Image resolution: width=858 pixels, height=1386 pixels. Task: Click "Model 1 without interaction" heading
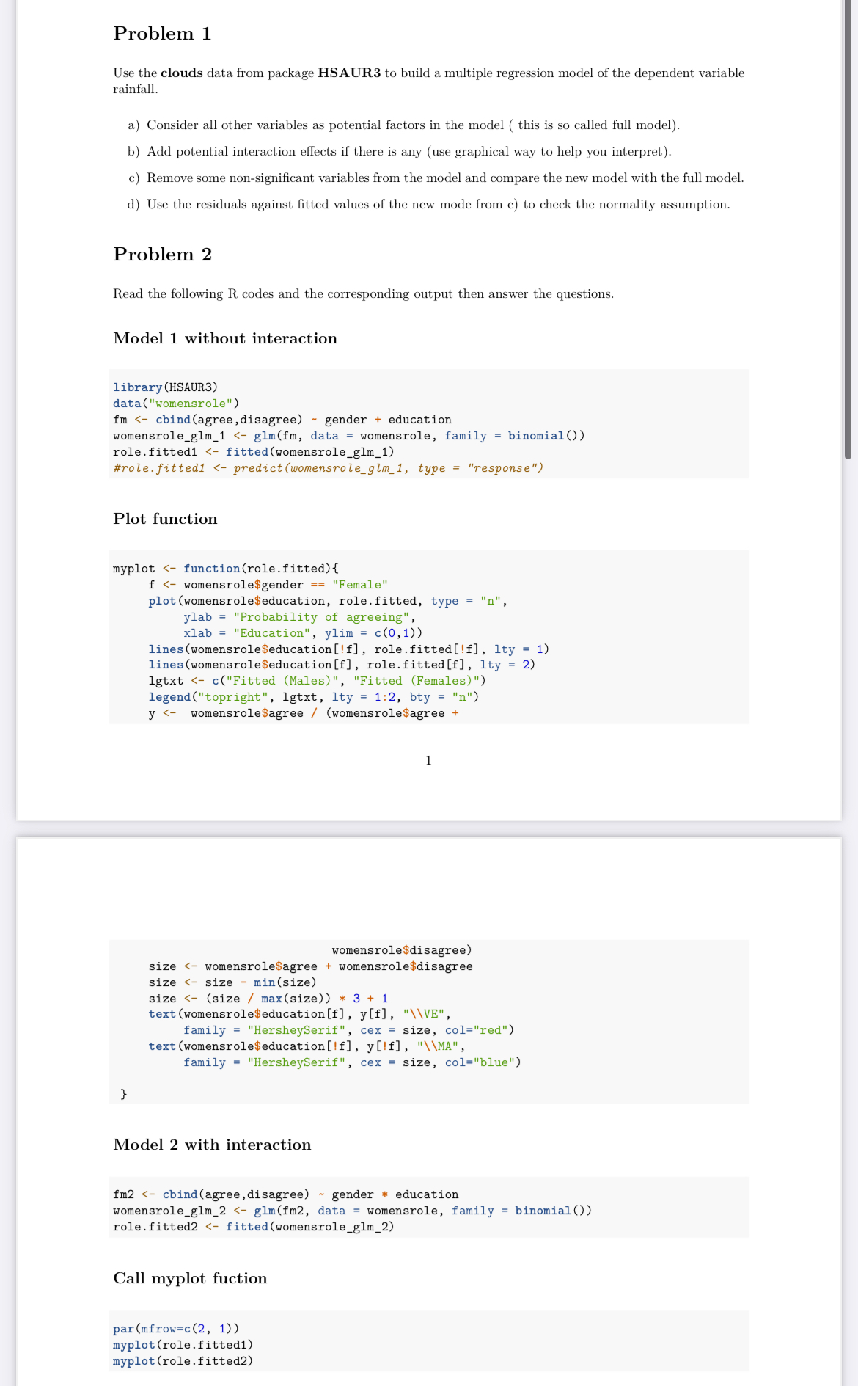pos(225,338)
